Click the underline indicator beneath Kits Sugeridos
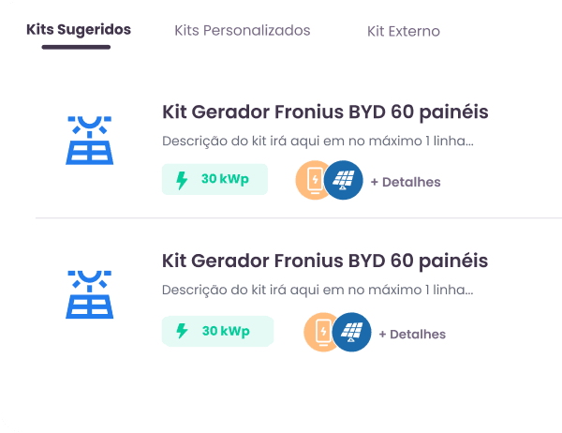 tap(76, 47)
